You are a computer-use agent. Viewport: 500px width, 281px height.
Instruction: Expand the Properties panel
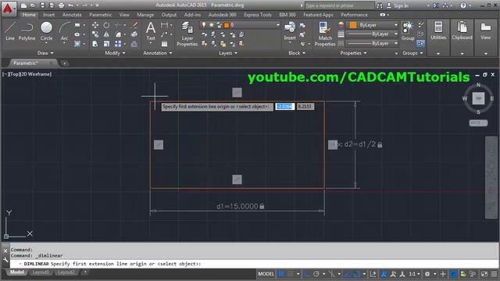(x=353, y=53)
